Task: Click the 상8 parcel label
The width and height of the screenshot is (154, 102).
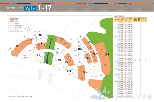Action: tap(62, 39)
